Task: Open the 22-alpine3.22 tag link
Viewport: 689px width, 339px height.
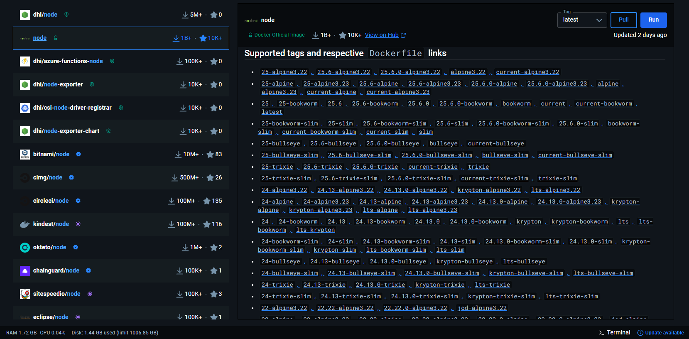Action: [284, 308]
